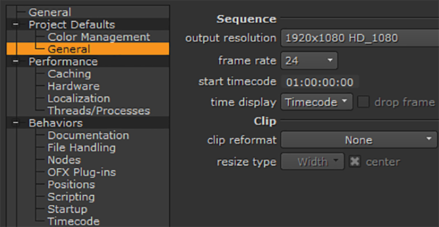Select OFX Plug-ins in the tree
This screenshot has height=227, width=439.
coord(81,172)
